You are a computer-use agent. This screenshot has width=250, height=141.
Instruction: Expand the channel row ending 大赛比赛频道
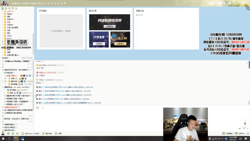[3, 113]
